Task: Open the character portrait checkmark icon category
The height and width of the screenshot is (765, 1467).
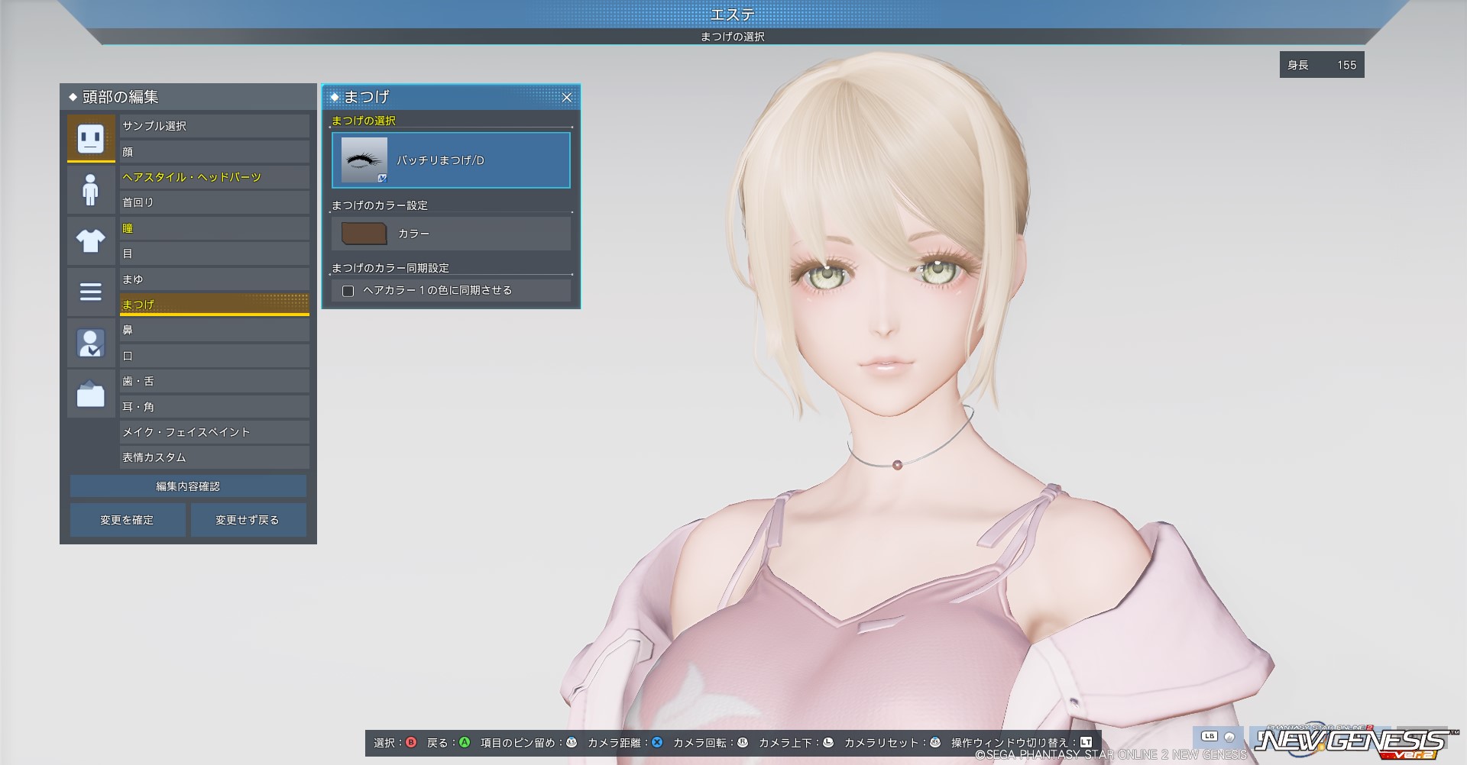Action: click(x=91, y=343)
